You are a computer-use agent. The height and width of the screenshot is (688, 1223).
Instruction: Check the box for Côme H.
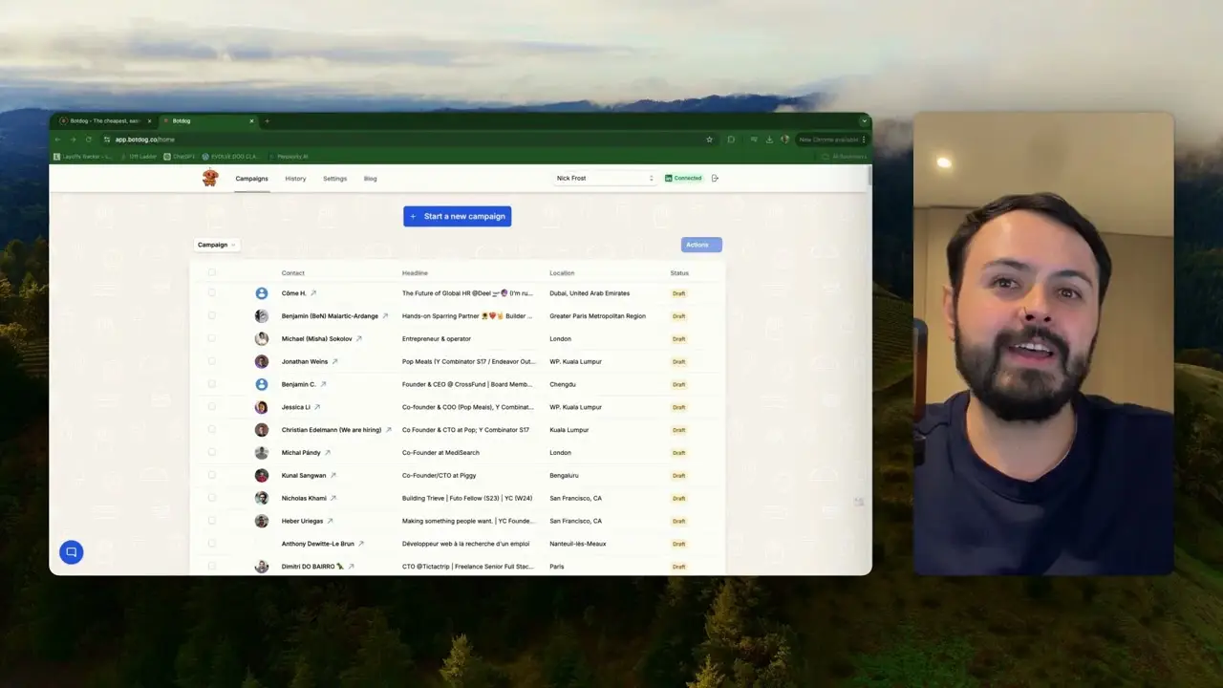(x=212, y=293)
